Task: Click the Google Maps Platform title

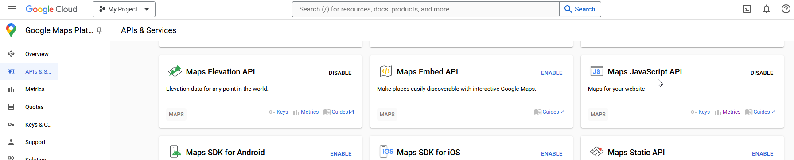Action: (59, 30)
